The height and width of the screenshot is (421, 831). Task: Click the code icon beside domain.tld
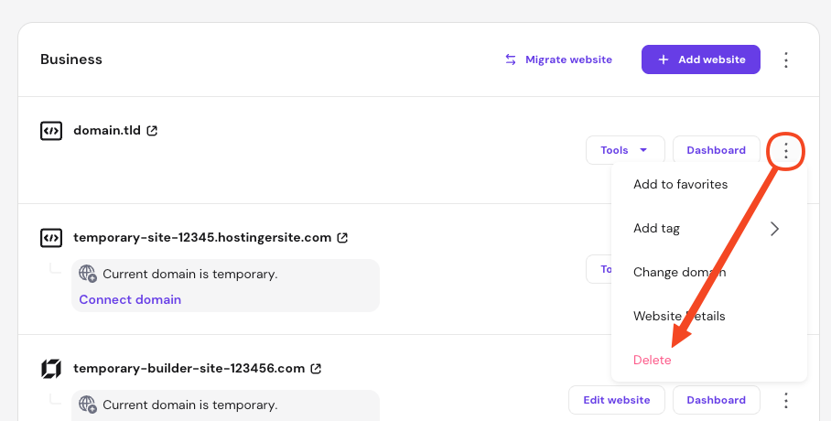pos(51,131)
